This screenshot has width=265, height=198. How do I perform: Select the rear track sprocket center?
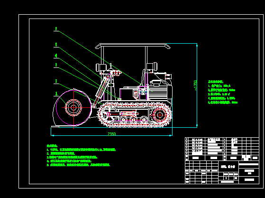tap(160, 115)
